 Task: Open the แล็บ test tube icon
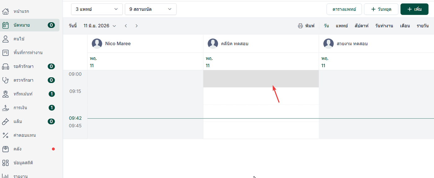(x=5, y=121)
